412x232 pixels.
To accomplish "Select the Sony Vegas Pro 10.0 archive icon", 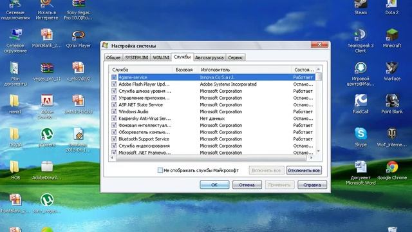I will (79, 10).
